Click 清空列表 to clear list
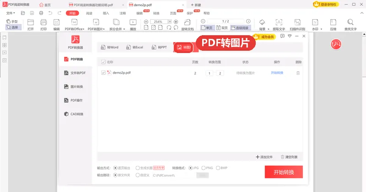366x192 pixels. [289, 157]
